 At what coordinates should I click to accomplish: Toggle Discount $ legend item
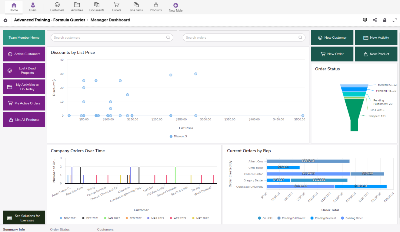pyautogui.click(x=178, y=137)
